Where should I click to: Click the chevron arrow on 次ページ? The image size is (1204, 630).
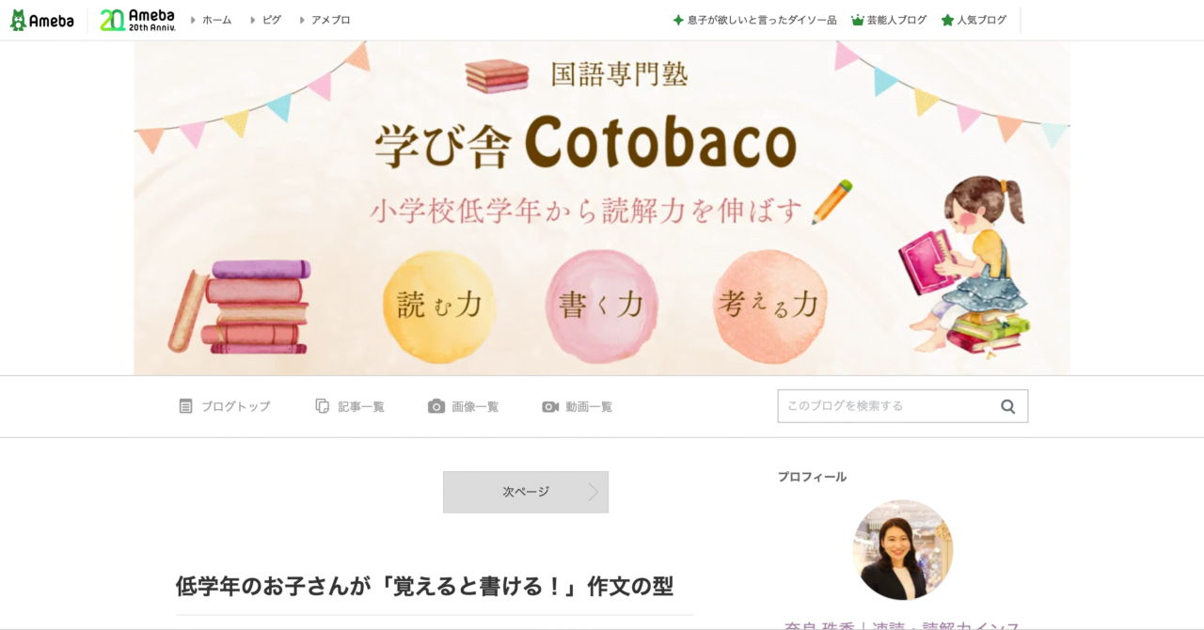pos(593,492)
